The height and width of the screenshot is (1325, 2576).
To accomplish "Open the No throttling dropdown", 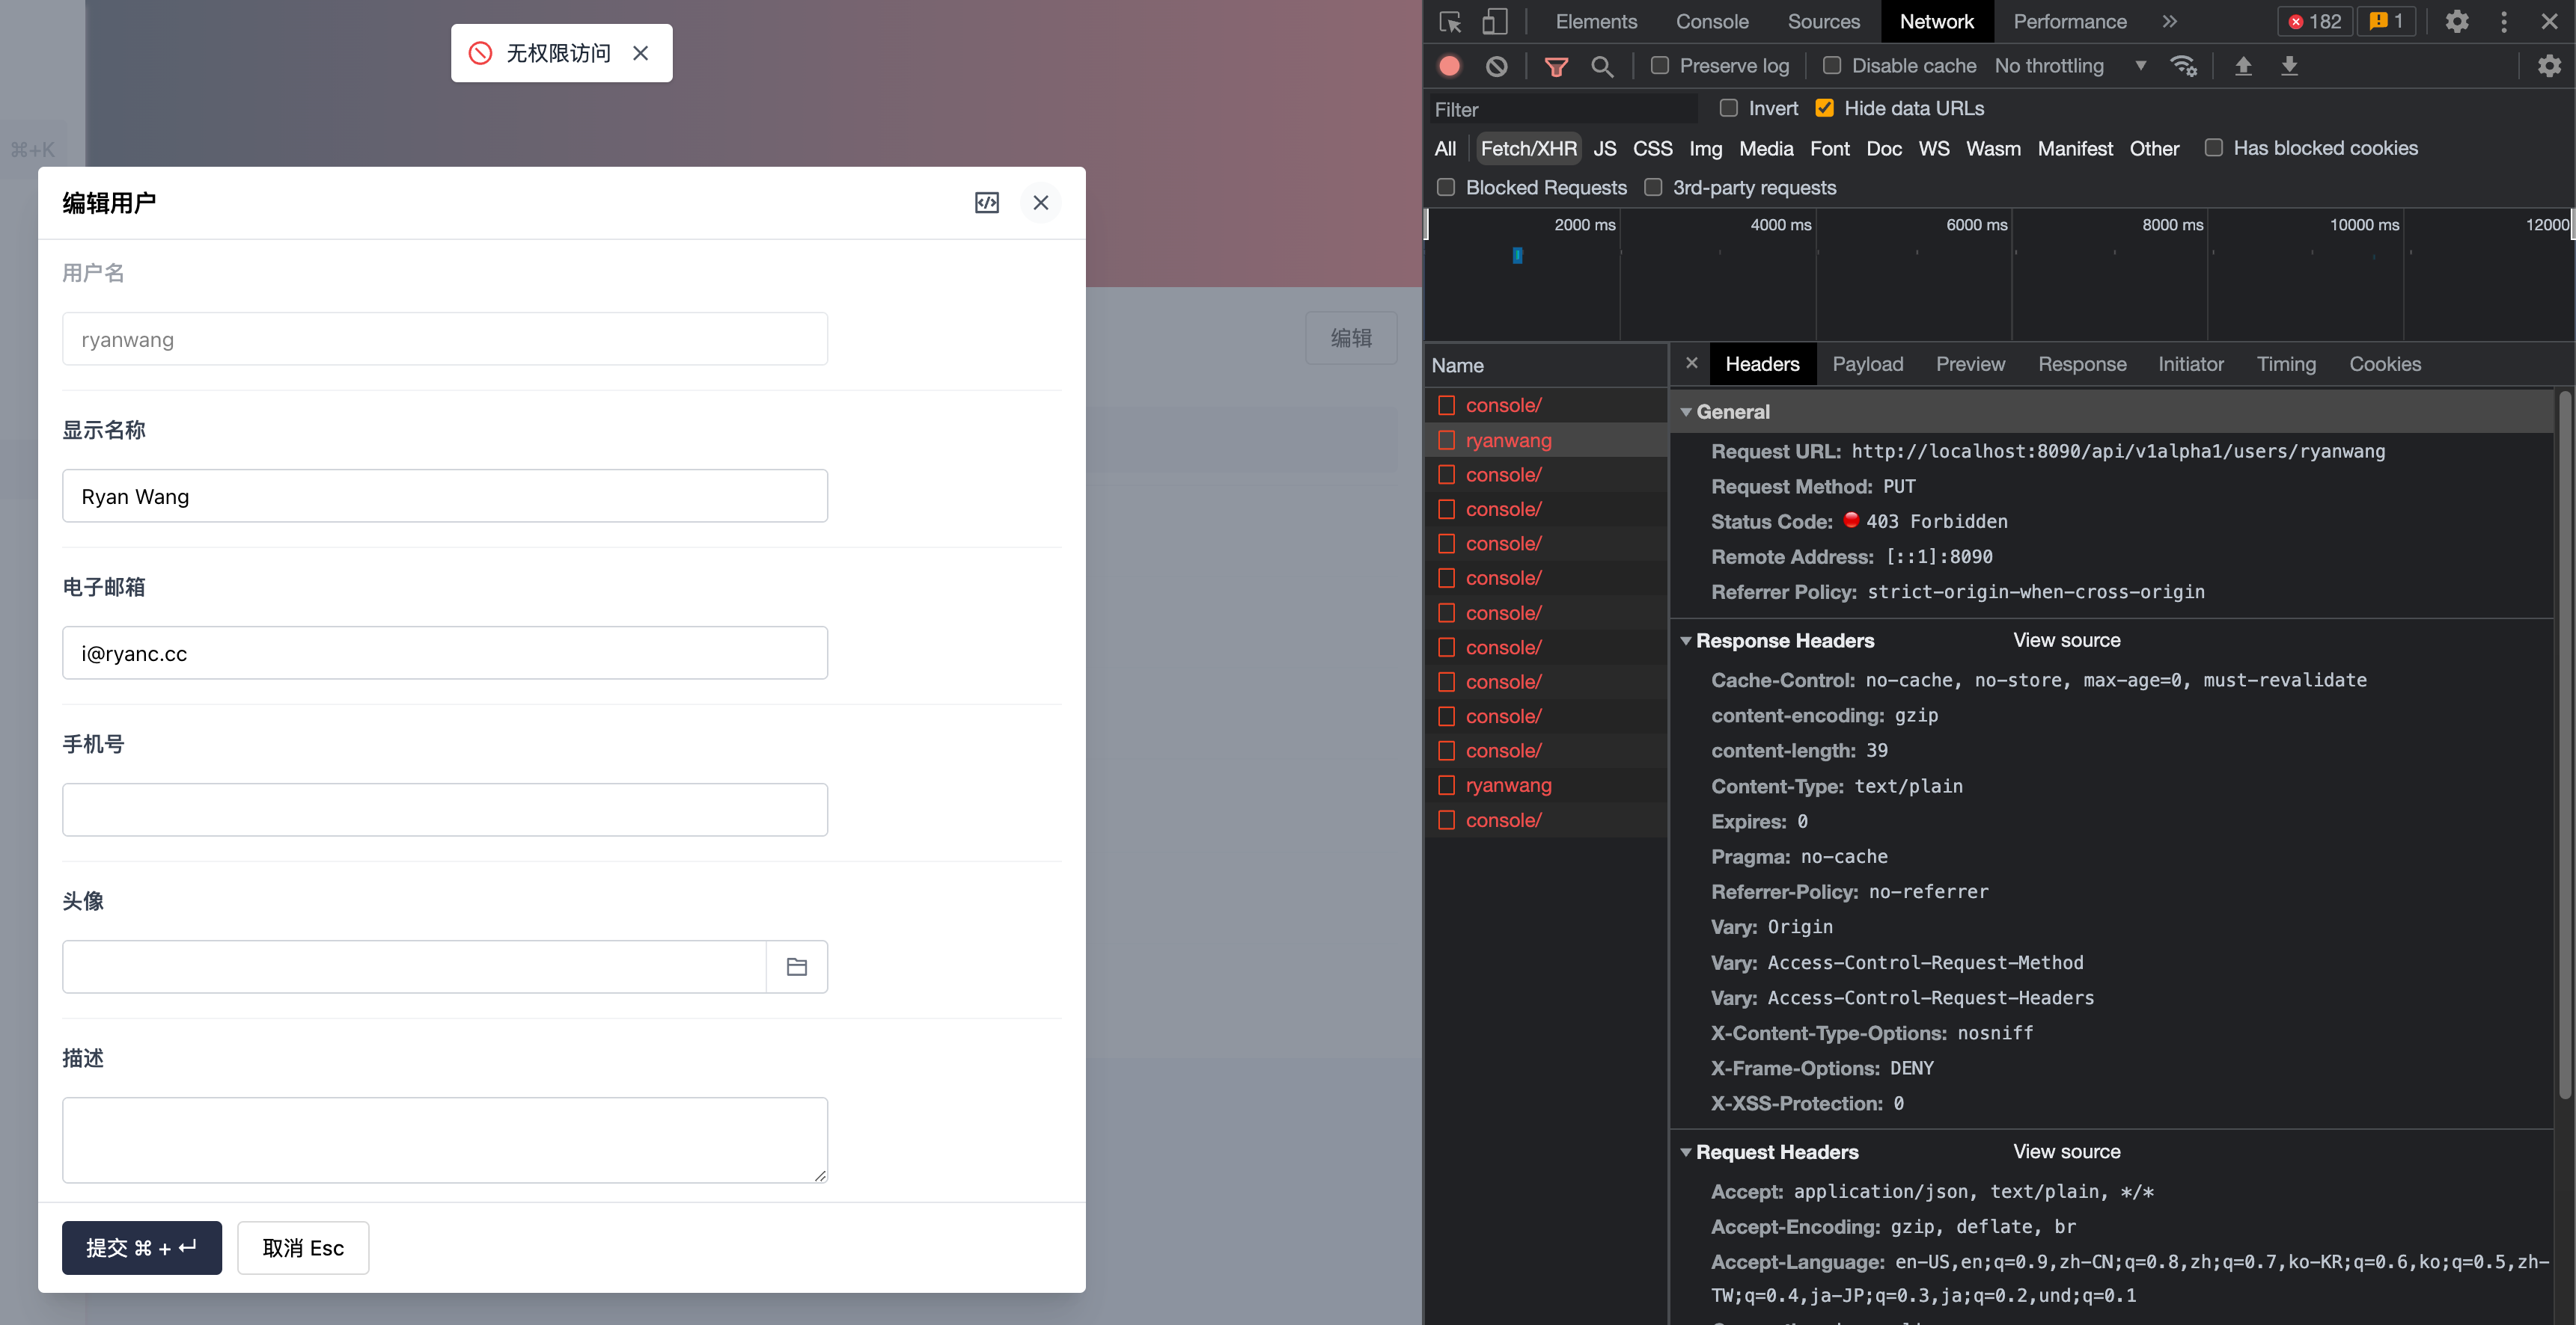I will coord(2070,66).
